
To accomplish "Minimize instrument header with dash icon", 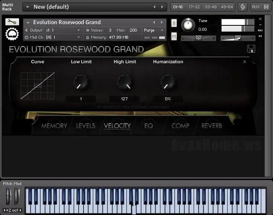I will 260,25.
